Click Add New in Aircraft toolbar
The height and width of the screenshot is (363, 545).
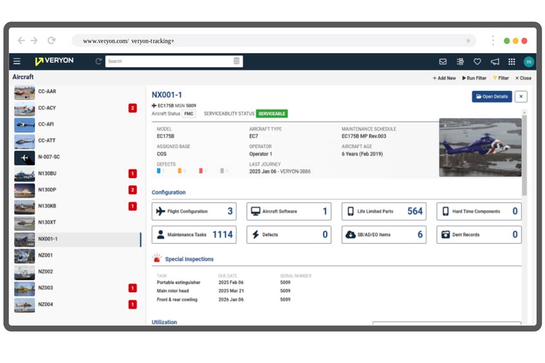(x=444, y=78)
